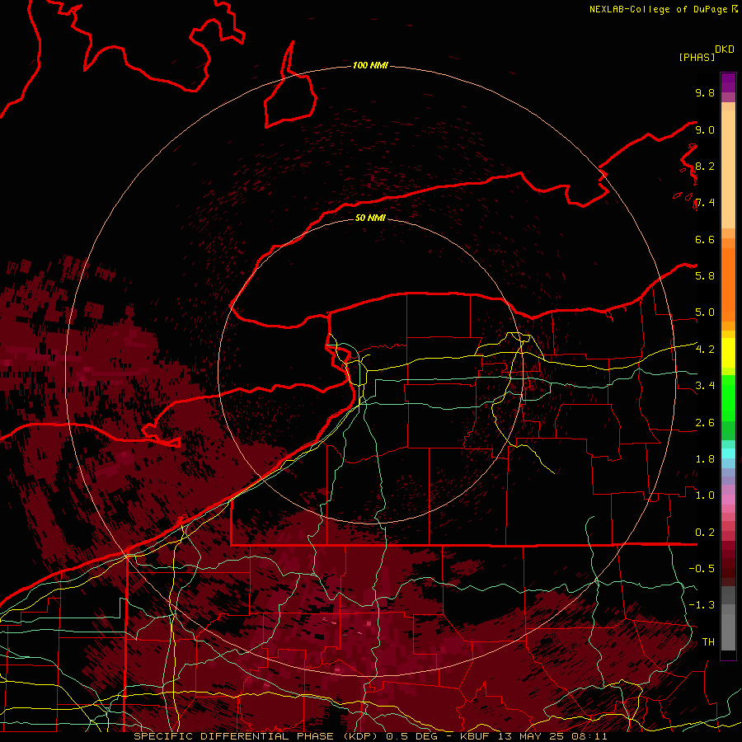Click the 1.8 legend value
Screen dimensions: 742x742
click(x=705, y=459)
